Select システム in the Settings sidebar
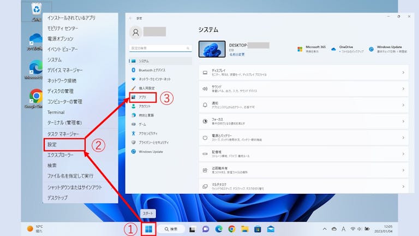This screenshot has width=419, height=236. coord(160,61)
